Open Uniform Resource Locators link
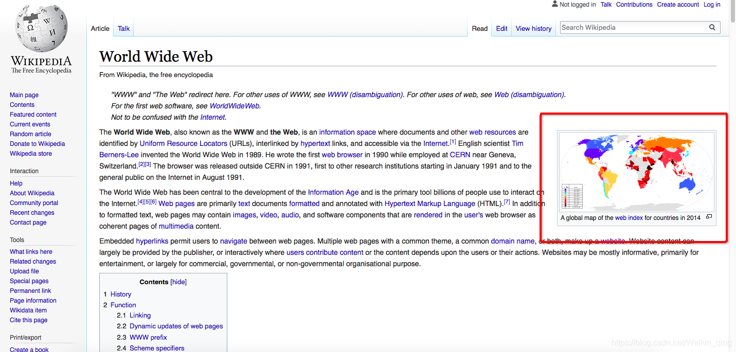Screen dimensions: 736x352 pos(183,143)
